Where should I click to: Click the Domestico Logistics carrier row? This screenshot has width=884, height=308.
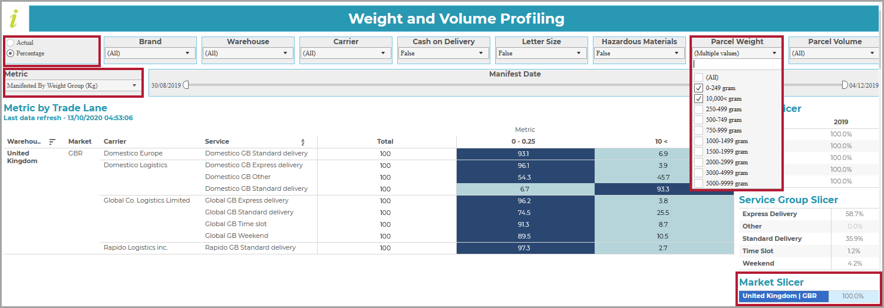[136, 165]
